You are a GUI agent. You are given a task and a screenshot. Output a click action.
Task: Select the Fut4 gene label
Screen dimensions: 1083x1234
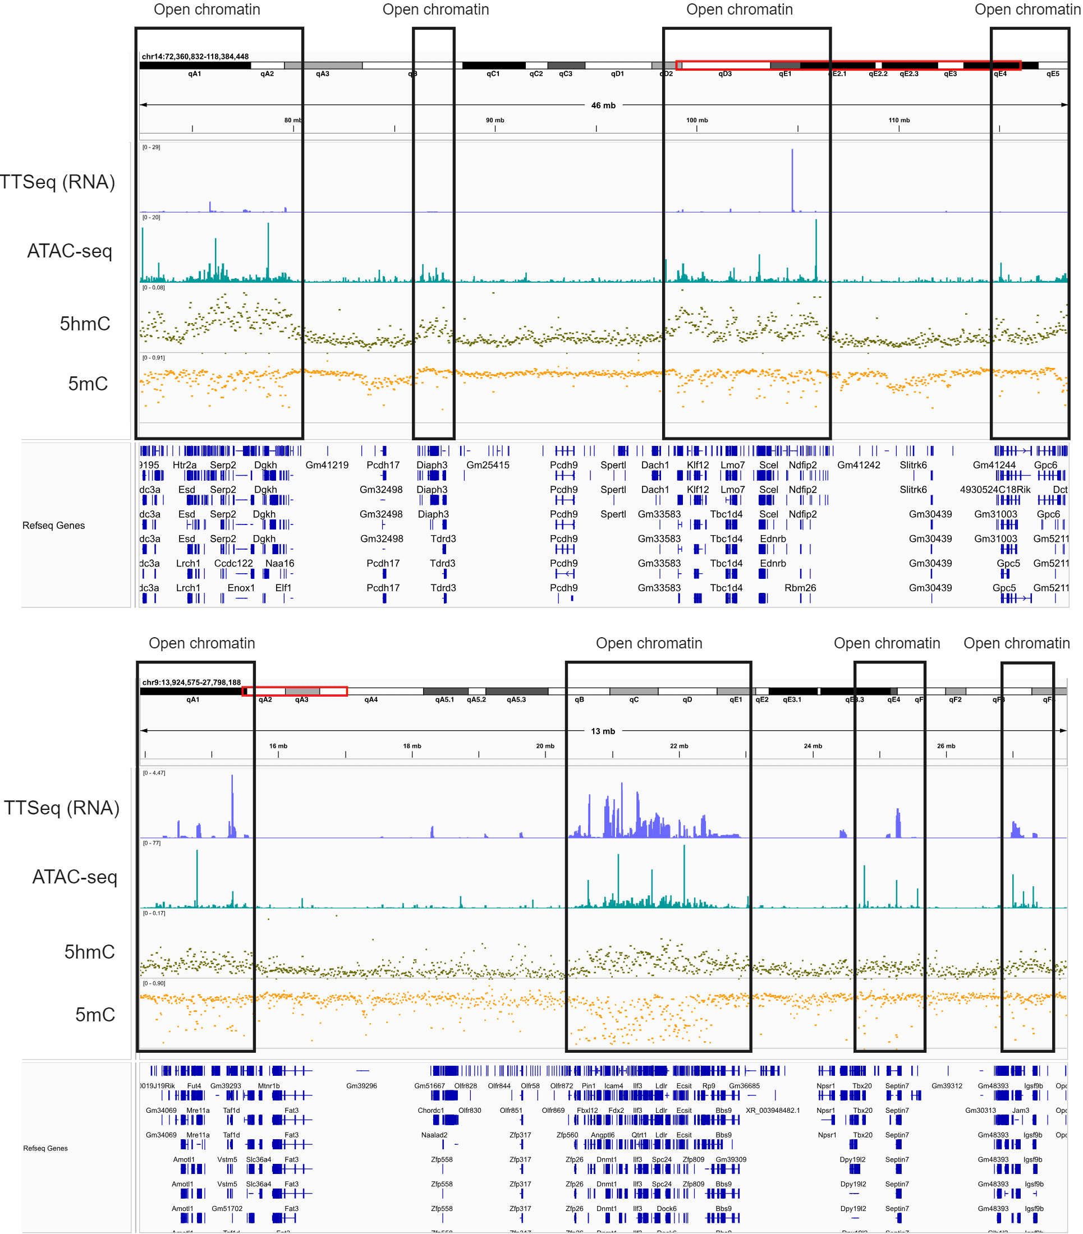(x=194, y=1086)
